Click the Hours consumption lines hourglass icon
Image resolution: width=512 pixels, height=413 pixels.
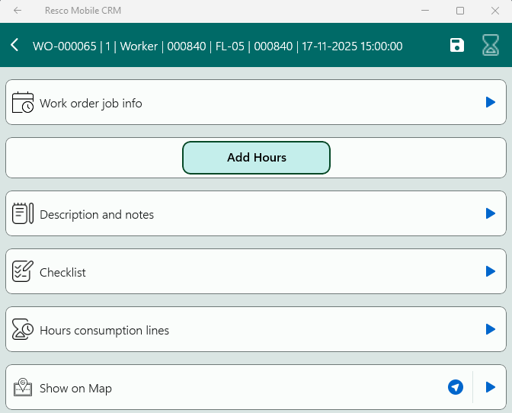tap(23, 330)
